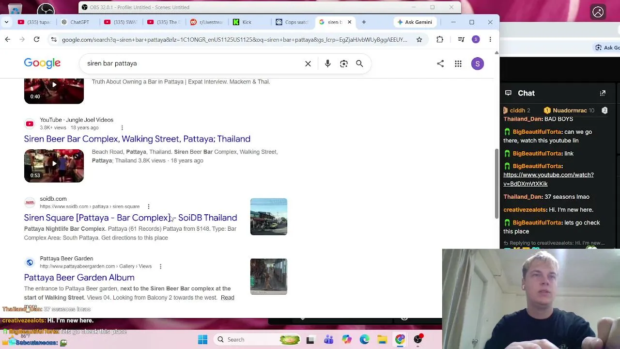Go to Google home via the logo
This screenshot has height=349, width=620.
42,63
